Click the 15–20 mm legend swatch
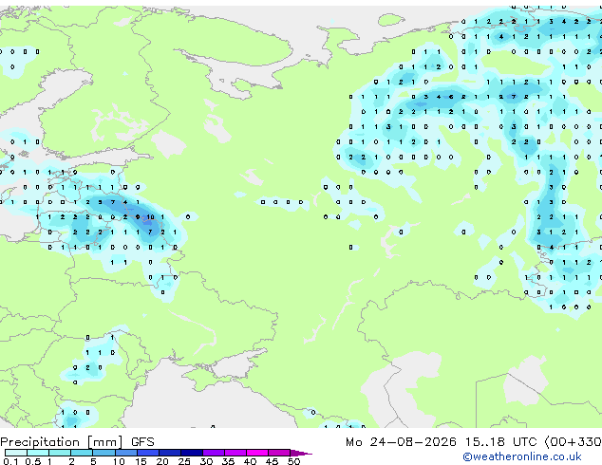Viewport: 602px width, 465px height. (x=147, y=453)
